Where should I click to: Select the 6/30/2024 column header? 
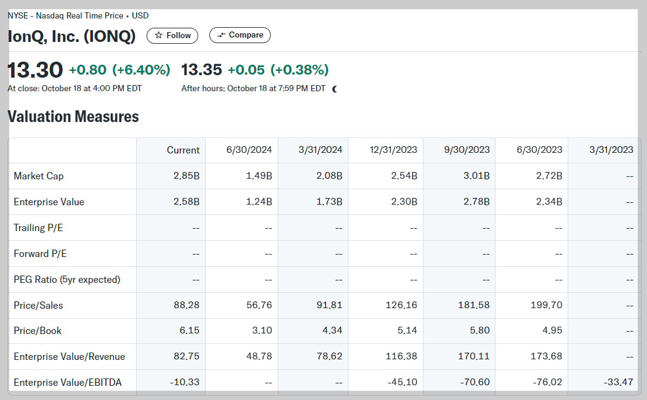coord(249,150)
